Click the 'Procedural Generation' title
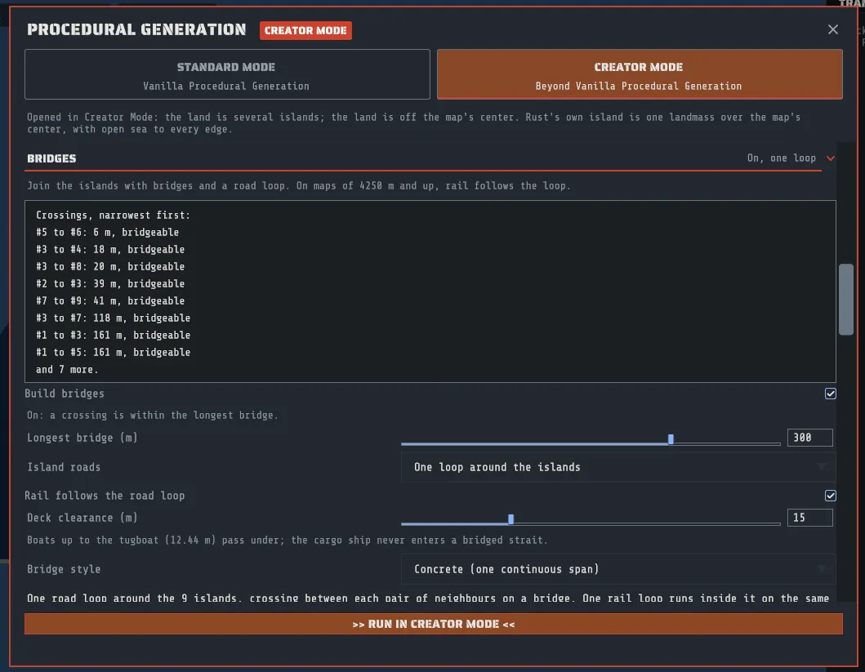The image size is (865, 672). point(136,29)
